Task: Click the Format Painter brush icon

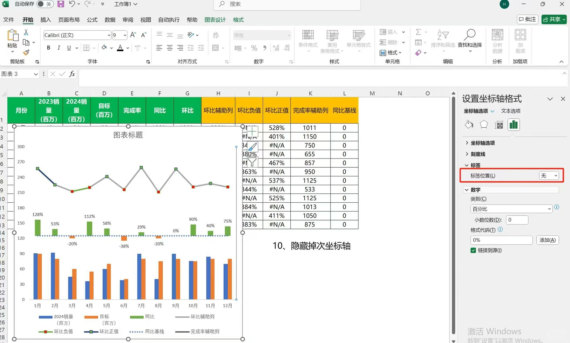Action: pos(26,52)
